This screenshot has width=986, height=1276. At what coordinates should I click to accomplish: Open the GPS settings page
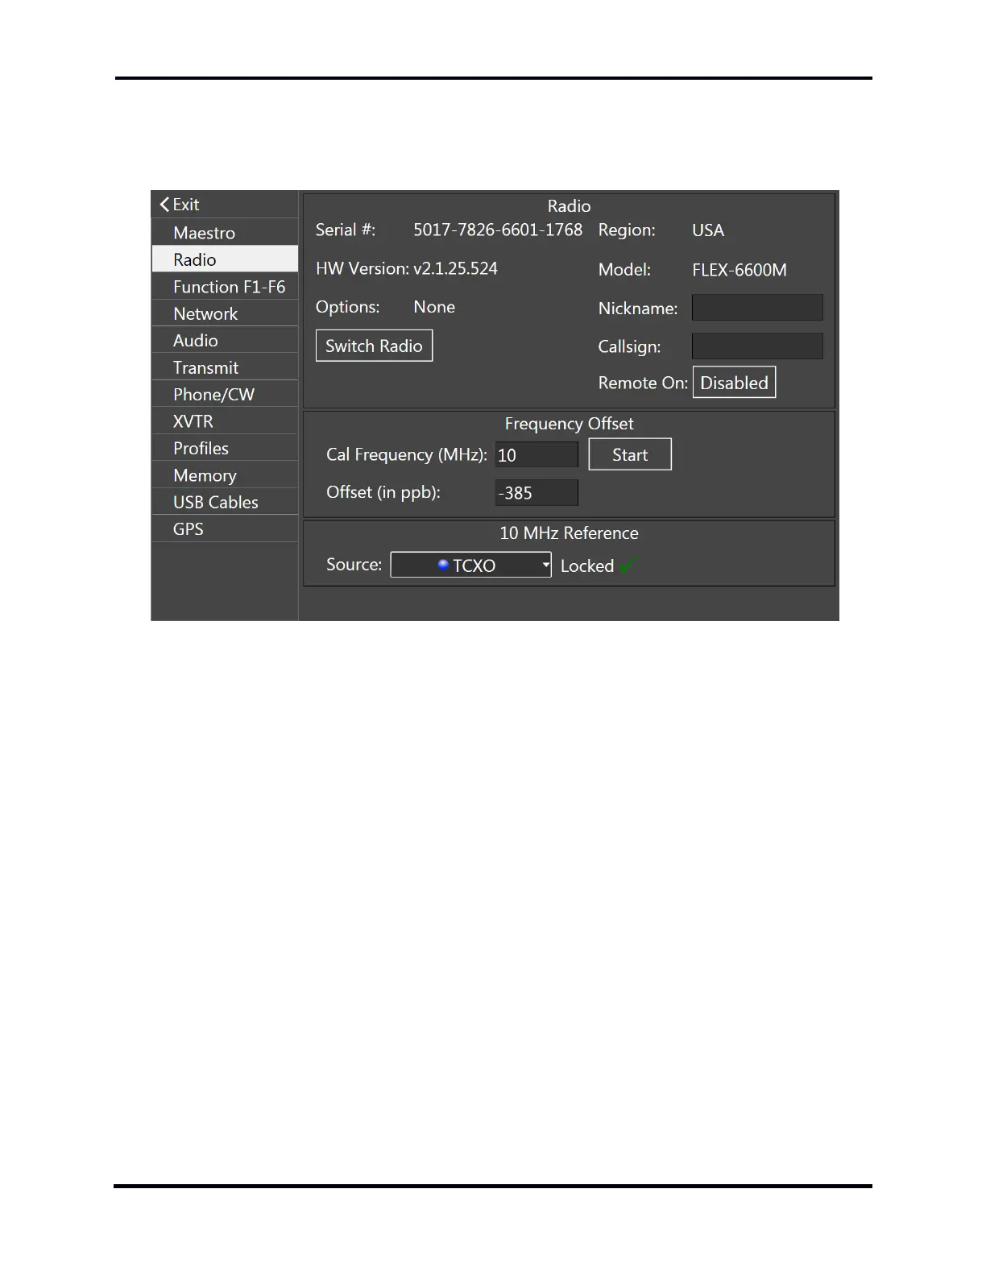225,529
